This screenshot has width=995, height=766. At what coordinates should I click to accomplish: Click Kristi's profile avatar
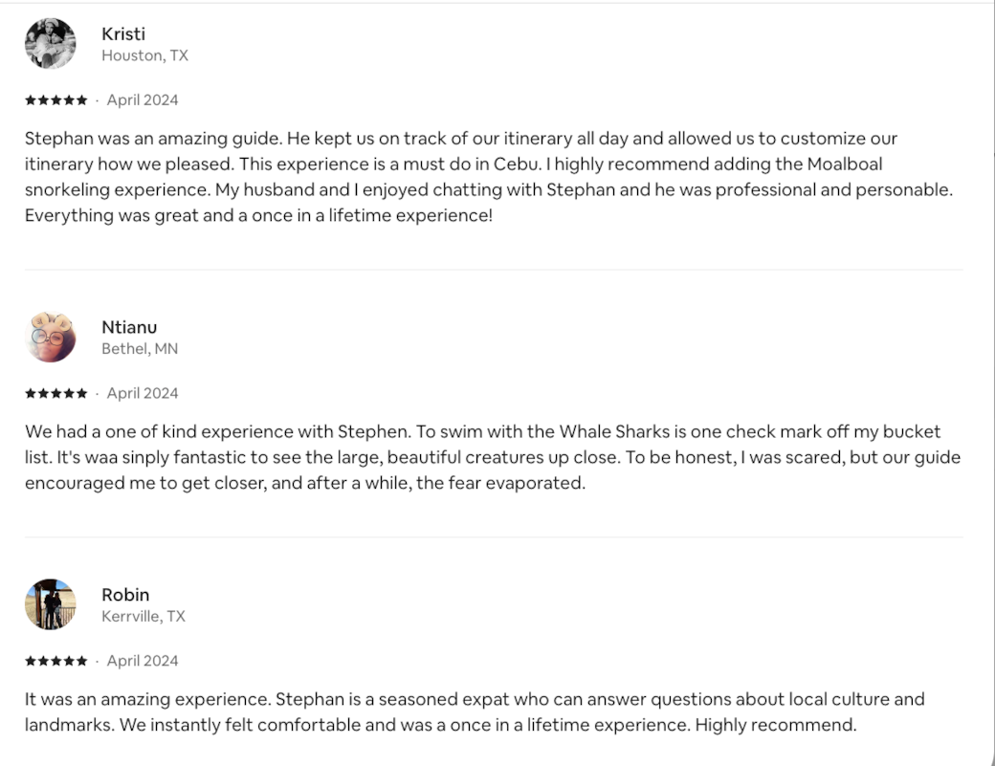[50, 44]
